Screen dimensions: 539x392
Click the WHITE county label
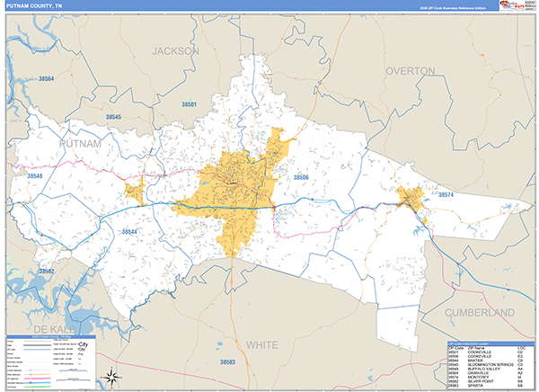click(x=262, y=345)
